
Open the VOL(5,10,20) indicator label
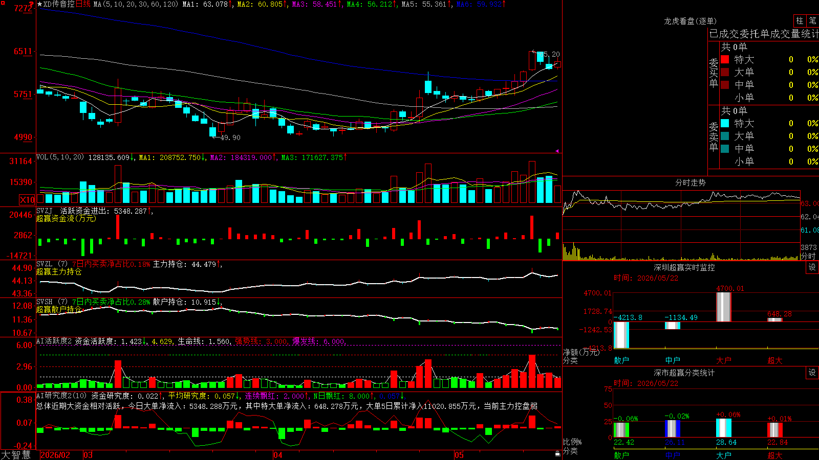(60, 157)
